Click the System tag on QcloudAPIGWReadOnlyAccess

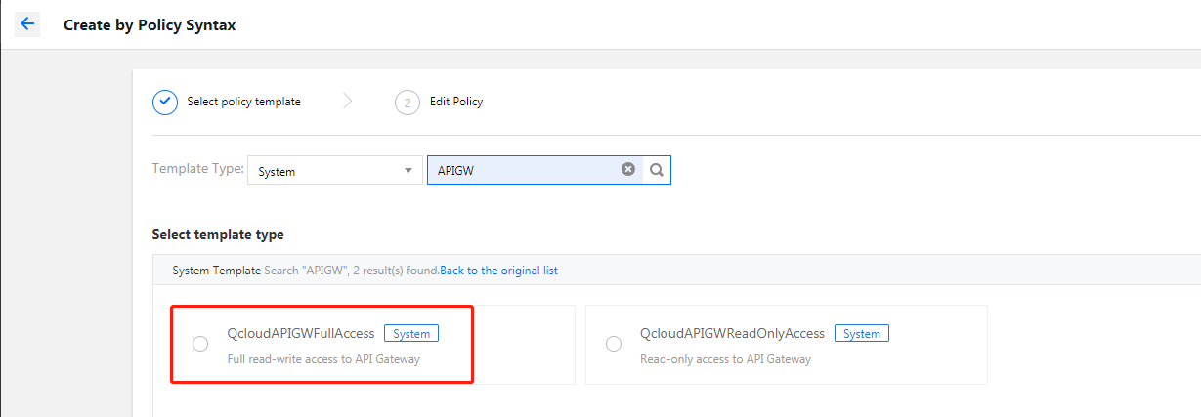[861, 334]
